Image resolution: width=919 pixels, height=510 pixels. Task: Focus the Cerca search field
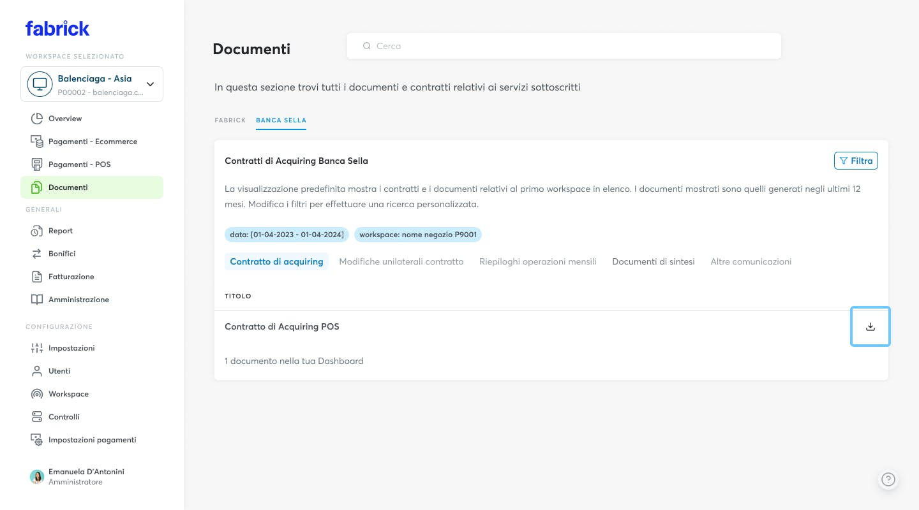(x=564, y=46)
